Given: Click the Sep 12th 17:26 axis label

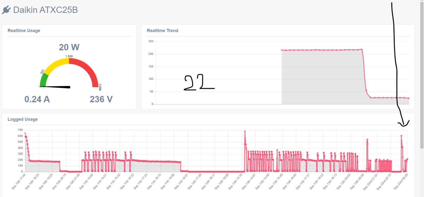Looking at the screenshot, I should [195, 181].
